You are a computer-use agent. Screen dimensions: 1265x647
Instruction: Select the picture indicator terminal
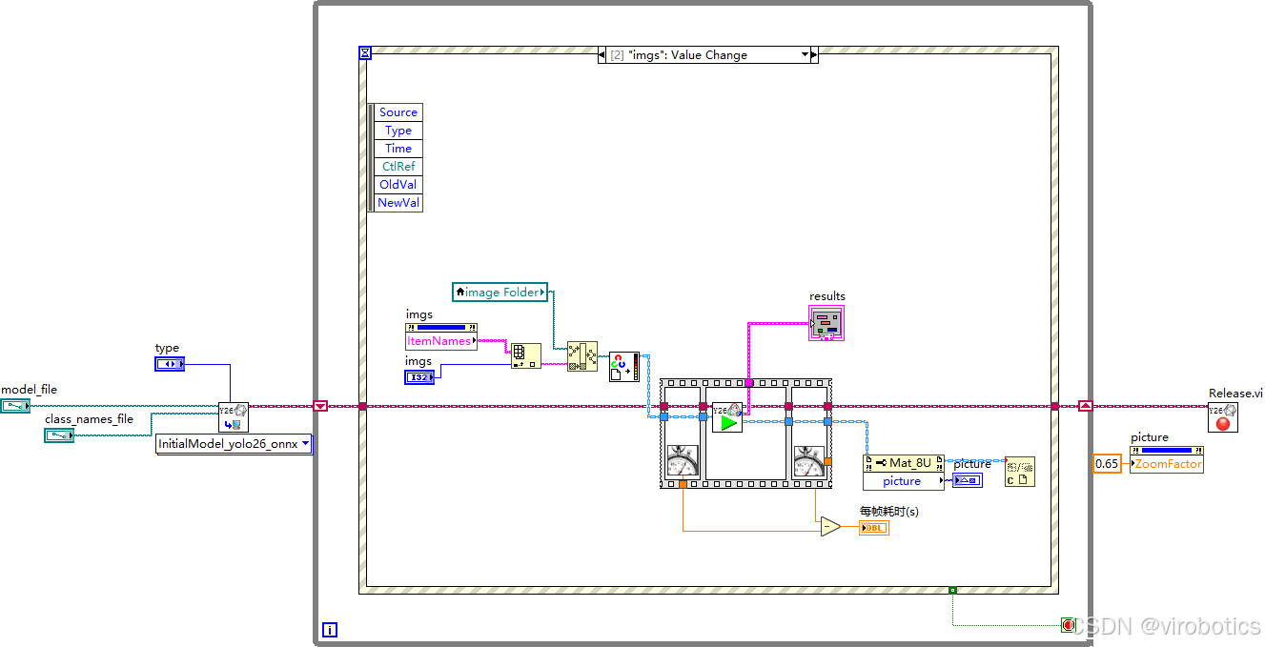click(968, 480)
